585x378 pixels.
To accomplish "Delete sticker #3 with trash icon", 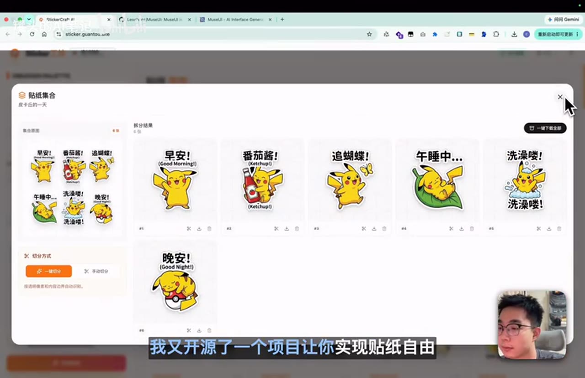I will tap(384, 229).
